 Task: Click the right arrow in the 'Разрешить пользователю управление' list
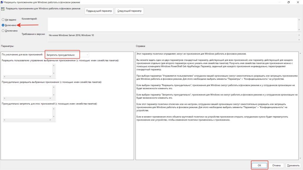tap(50, 77)
